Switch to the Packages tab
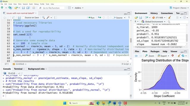The image size is (190, 106). tap(155, 52)
